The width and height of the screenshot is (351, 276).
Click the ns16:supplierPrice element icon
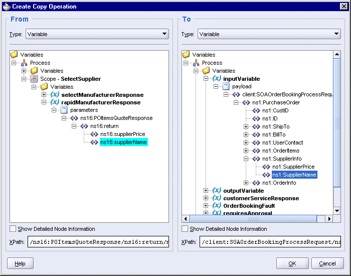pyautogui.click(x=94, y=134)
